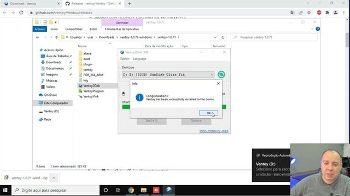Select Este Computador in sidebar
Viewport: 350px width, 196px height.
56,103
